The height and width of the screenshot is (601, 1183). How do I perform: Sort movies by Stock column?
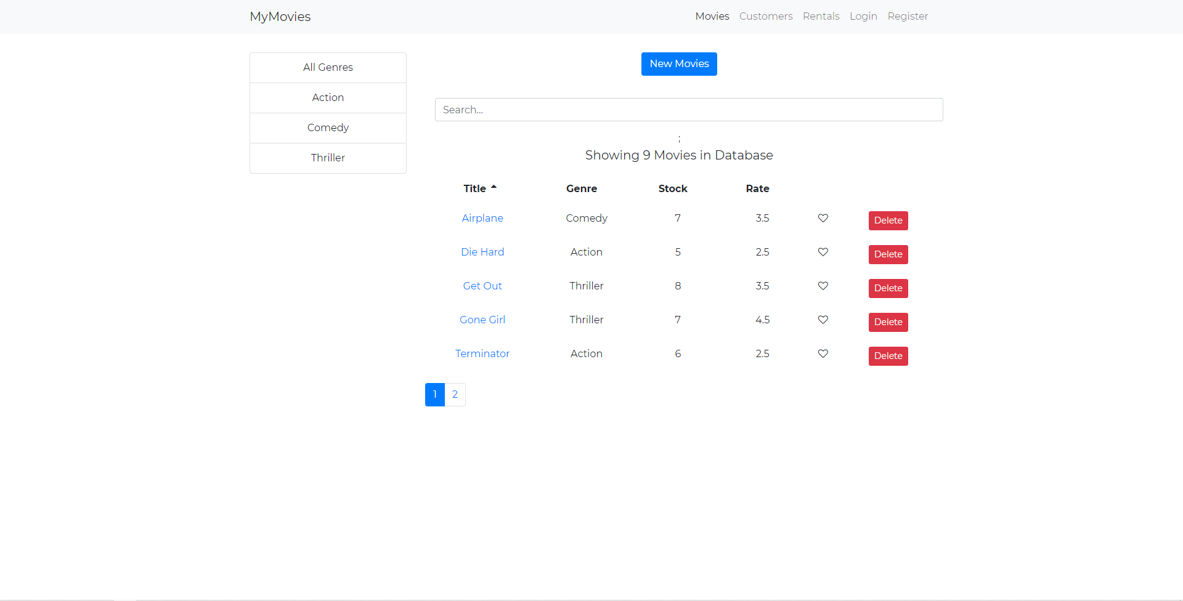pos(672,188)
